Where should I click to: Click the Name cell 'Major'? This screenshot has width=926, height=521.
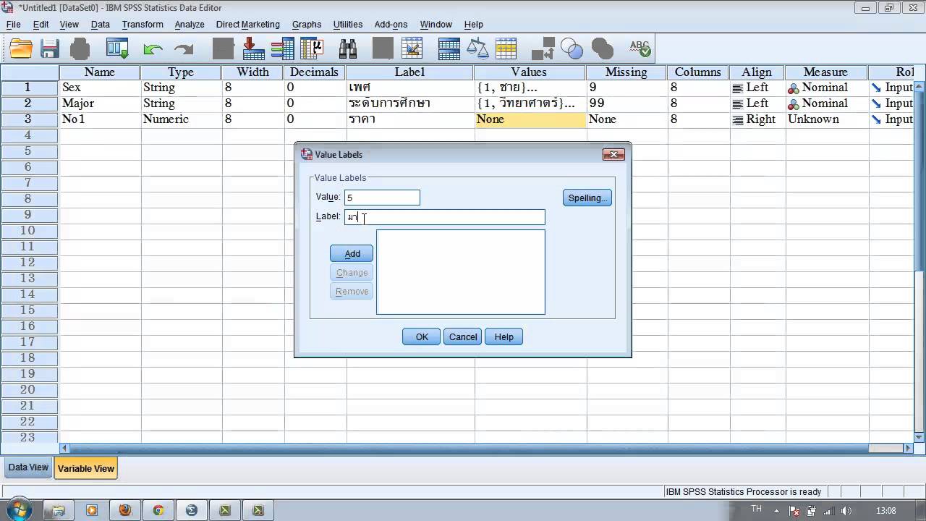[x=100, y=103]
